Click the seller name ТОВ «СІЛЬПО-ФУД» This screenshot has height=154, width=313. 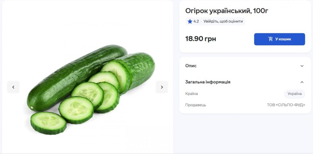286,105
